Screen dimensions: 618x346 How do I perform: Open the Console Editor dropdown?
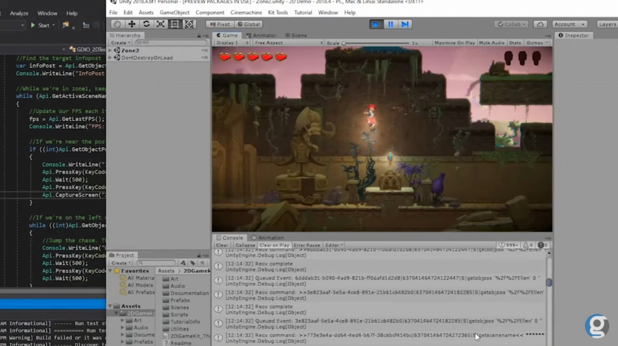(x=333, y=245)
